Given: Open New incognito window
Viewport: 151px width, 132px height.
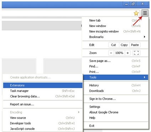Looking at the screenshot, I should click(115, 31).
